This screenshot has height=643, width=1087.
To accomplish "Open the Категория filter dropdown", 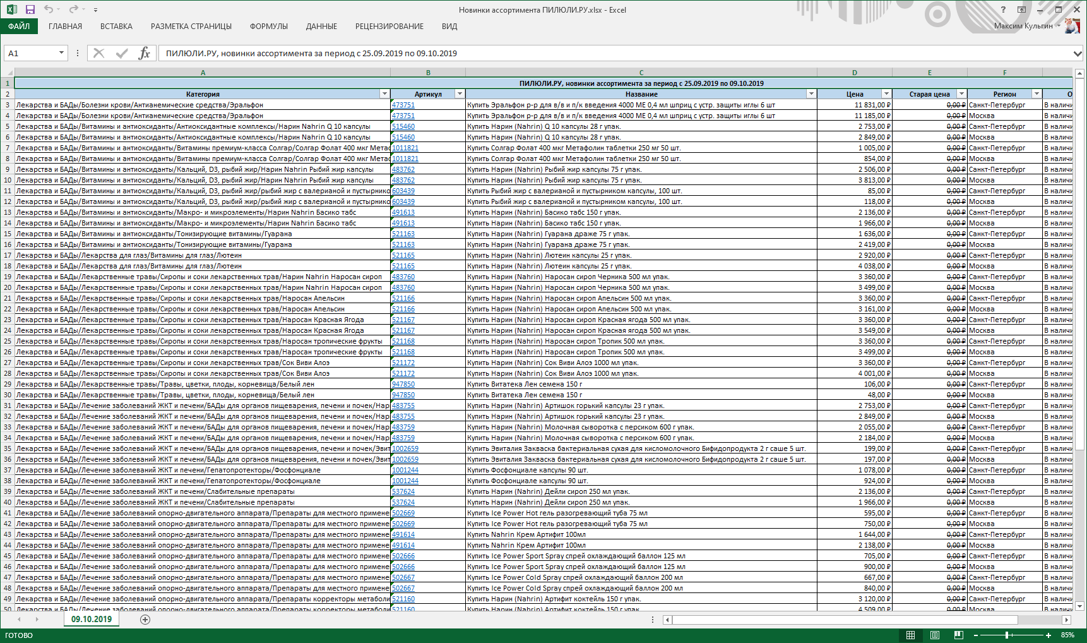I will click(384, 93).
